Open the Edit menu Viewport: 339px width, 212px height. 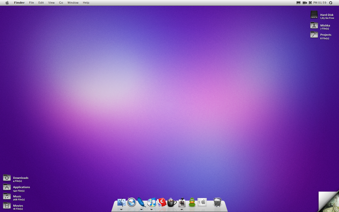click(x=41, y=3)
